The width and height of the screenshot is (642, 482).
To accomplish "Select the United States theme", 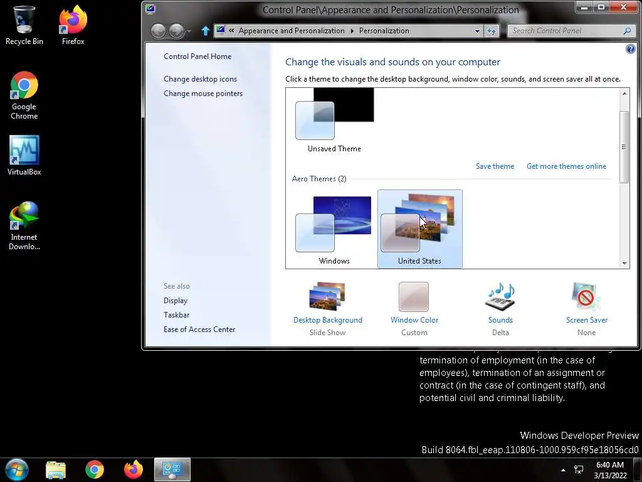I will pos(419,230).
